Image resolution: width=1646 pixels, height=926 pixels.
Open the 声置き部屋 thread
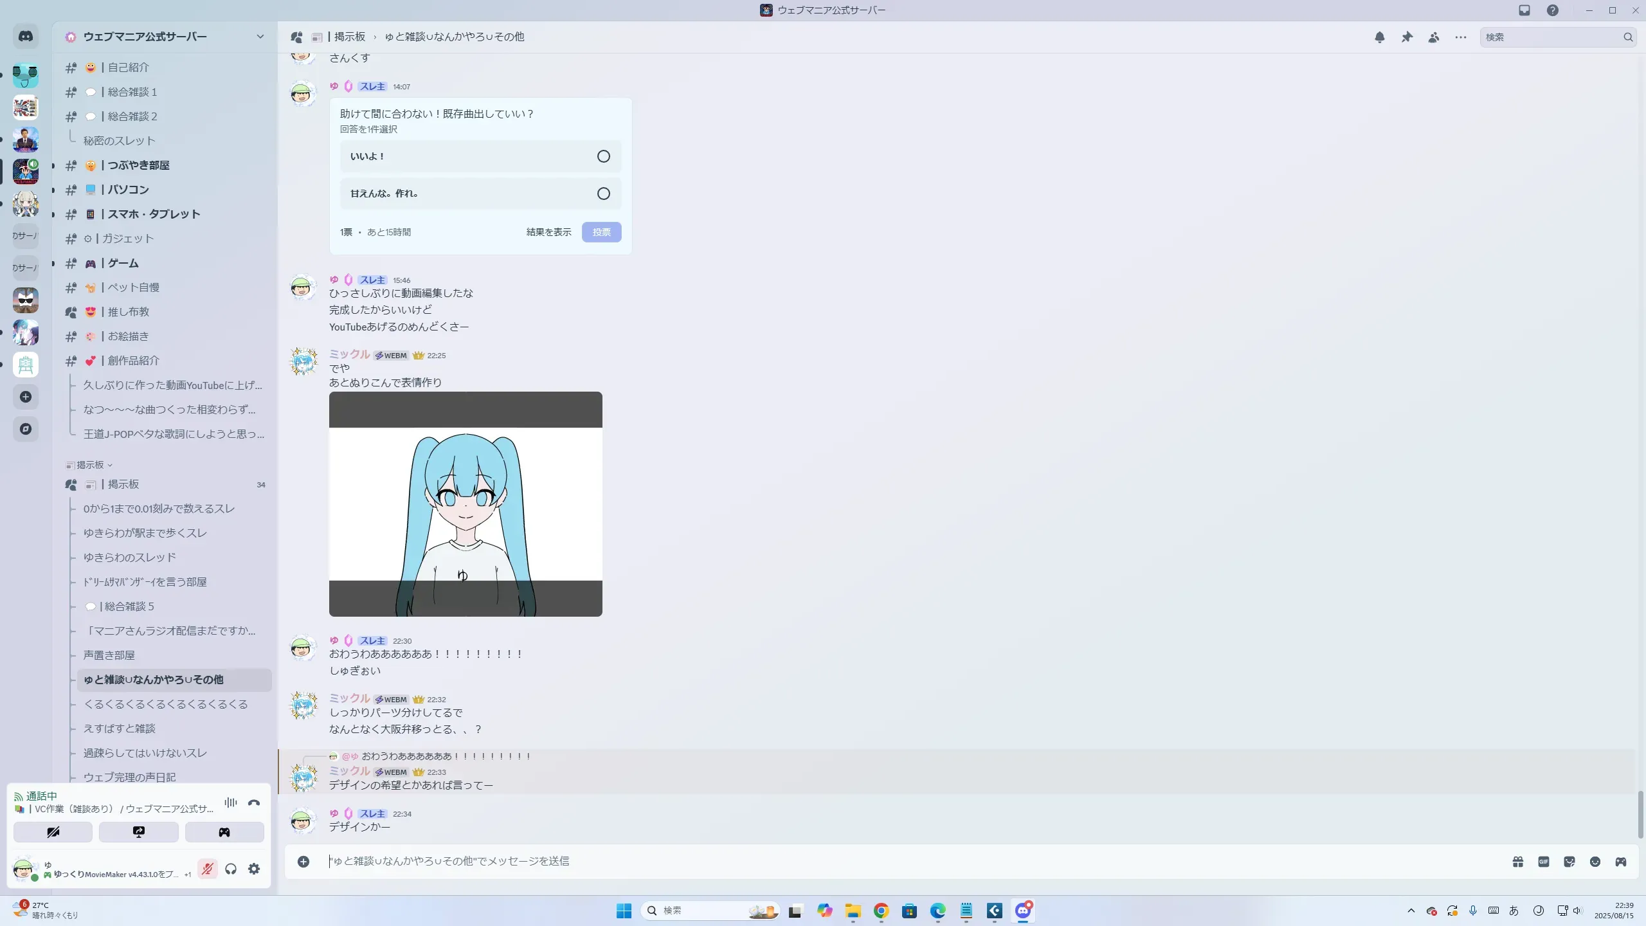click(x=109, y=655)
